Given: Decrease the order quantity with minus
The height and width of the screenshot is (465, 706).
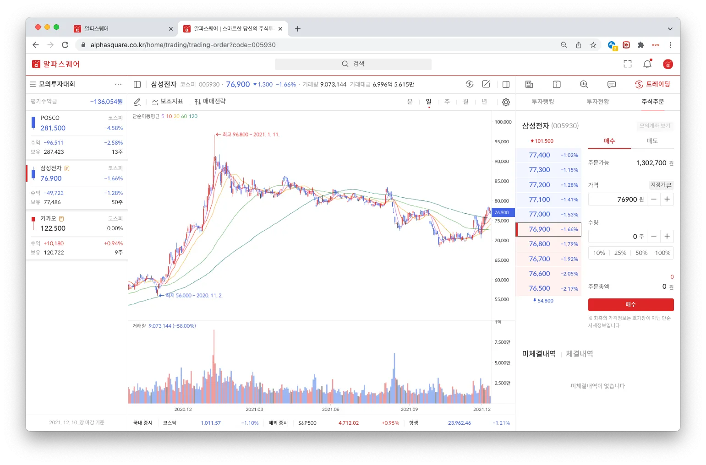Looking at the screenshot, I should coord(654,236).
